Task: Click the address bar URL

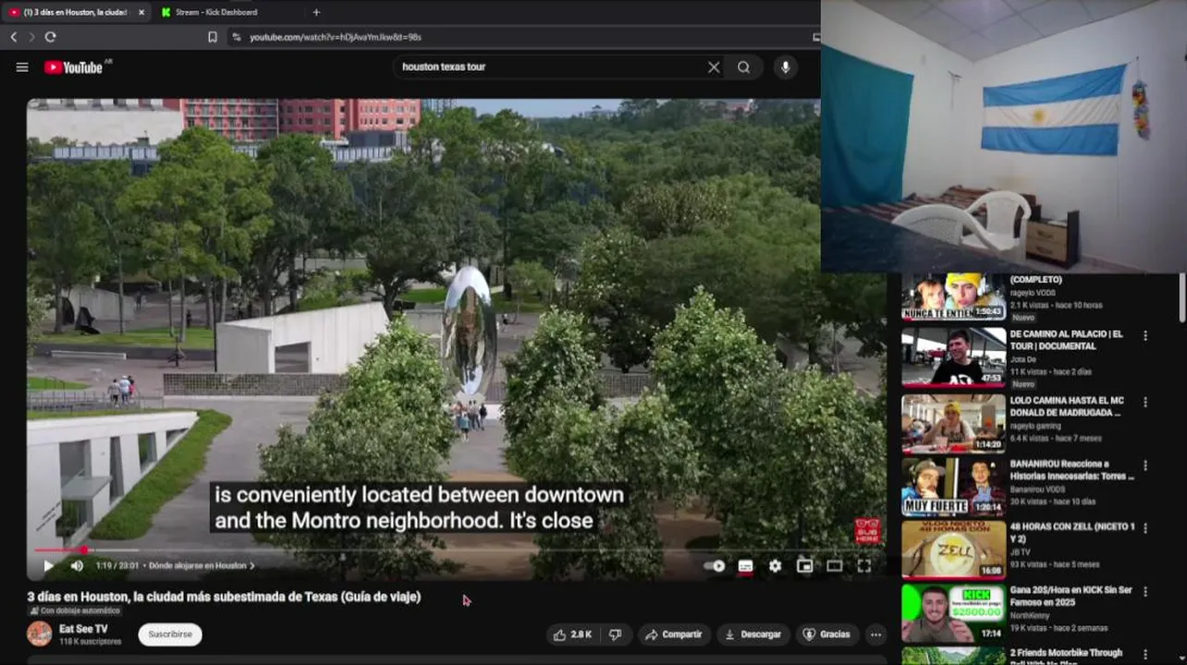Action: pyautogui.click(x=336, y=37)
